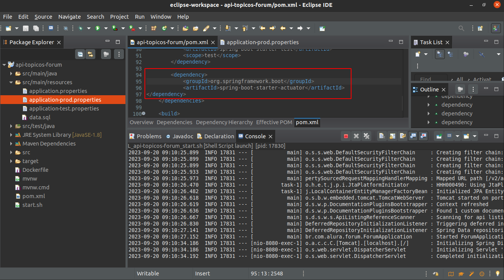Viewport: 504px width, 280px height.
Task: Expand the JRE System Library node
Action: pyautogui.click(x=11, y=135)
